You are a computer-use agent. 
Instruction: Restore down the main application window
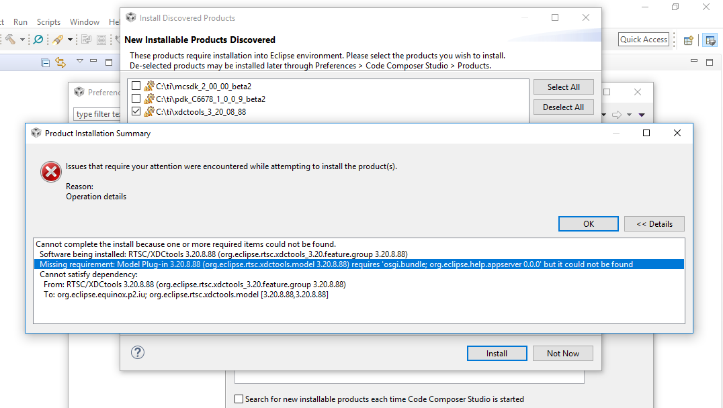675,7
